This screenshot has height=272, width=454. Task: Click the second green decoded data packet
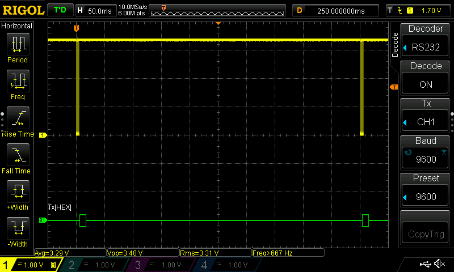(x=365, y=220)
